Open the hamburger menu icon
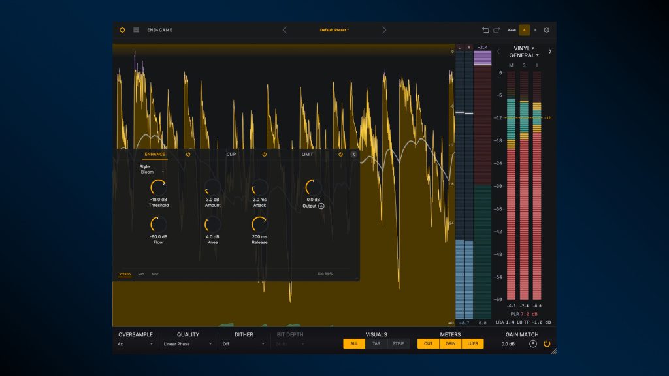Screen dimensions: 669x376 coord(136,30)
